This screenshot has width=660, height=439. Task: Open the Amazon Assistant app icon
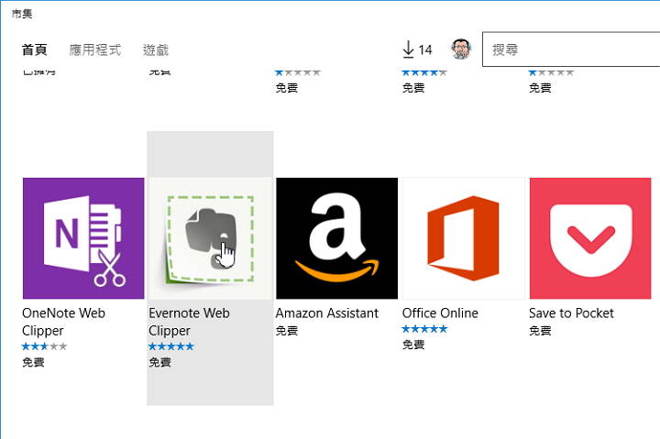[336, 238]
